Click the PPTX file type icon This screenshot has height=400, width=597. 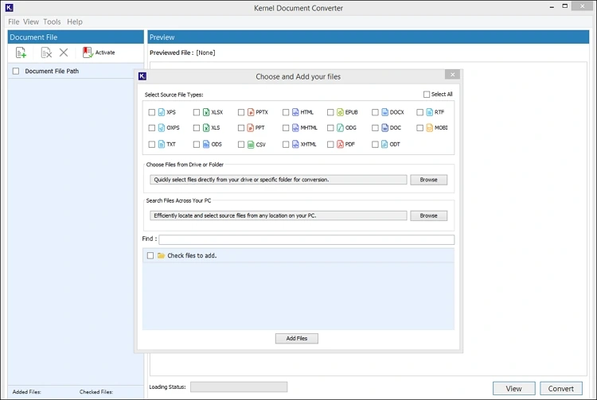tap(251, 112)
